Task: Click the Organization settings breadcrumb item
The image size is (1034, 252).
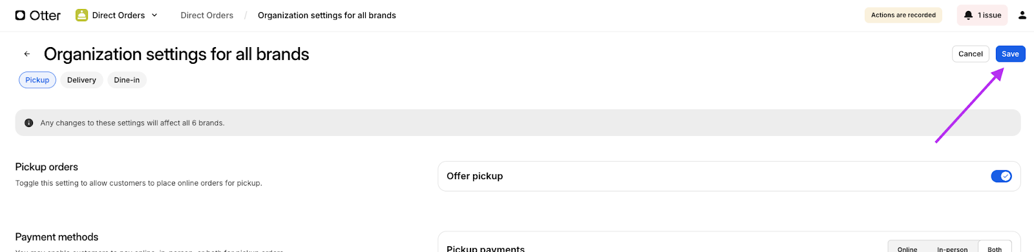Action: point(327,15)
